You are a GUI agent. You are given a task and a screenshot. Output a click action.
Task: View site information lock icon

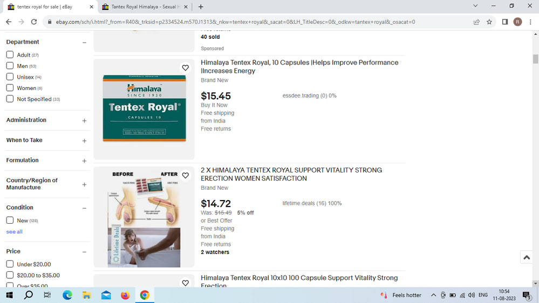point(50,22)
